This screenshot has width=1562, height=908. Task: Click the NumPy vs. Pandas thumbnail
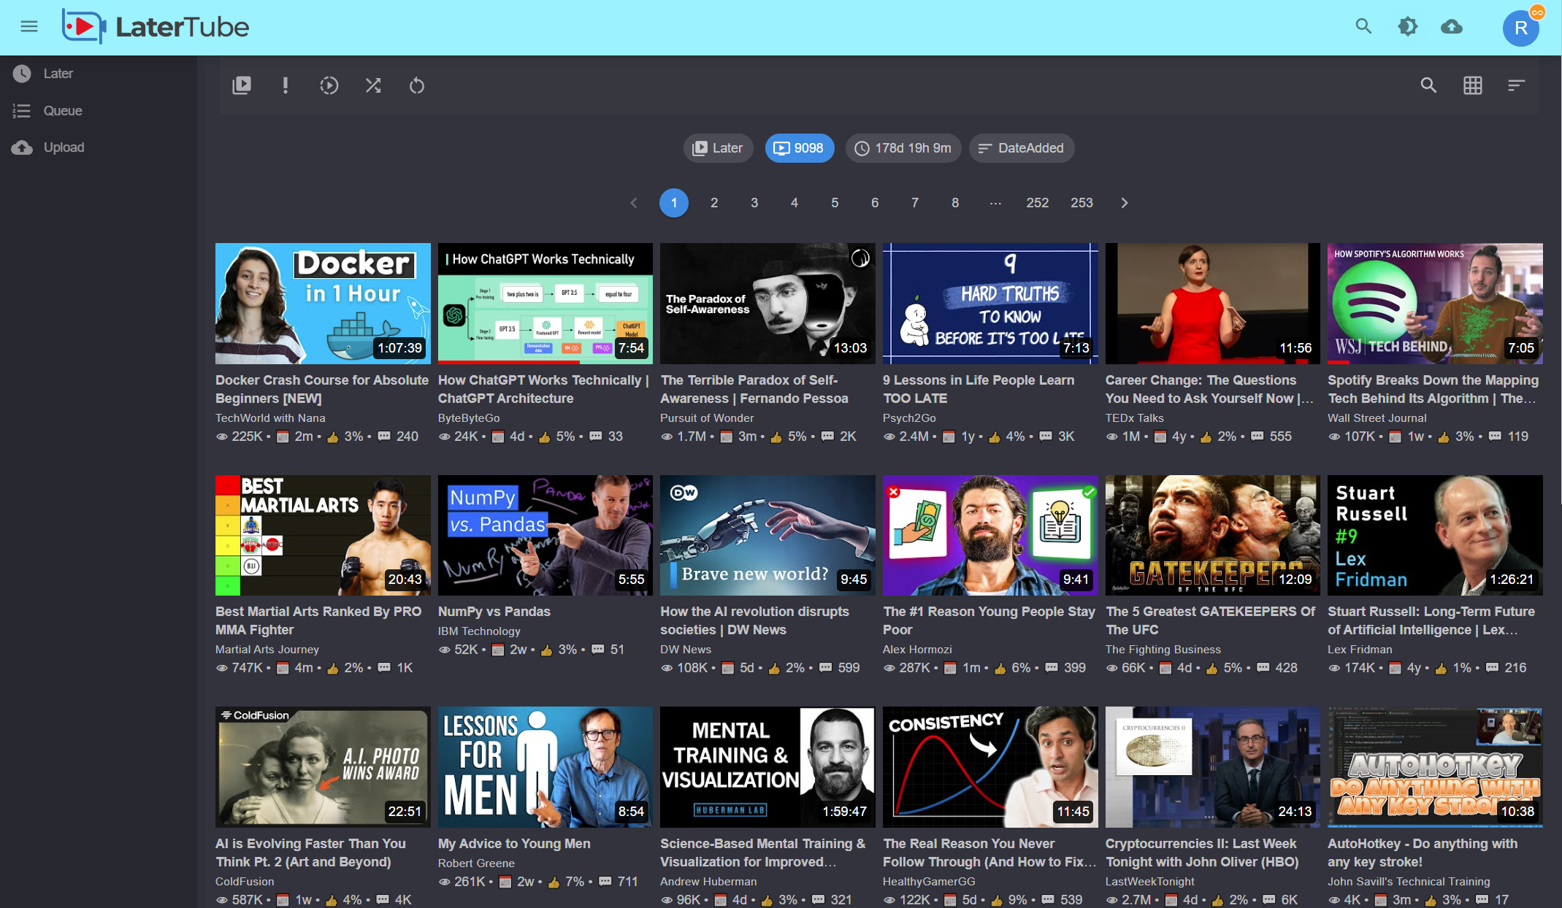tap(545, 535)
